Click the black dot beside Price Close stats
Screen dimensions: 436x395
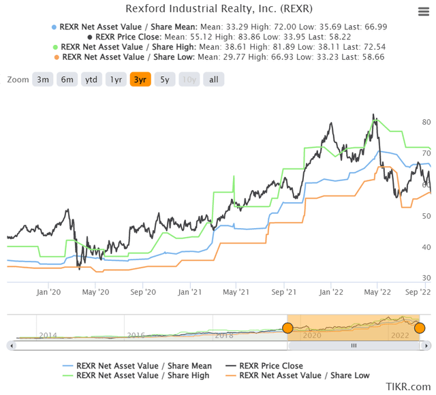[90, 37]
